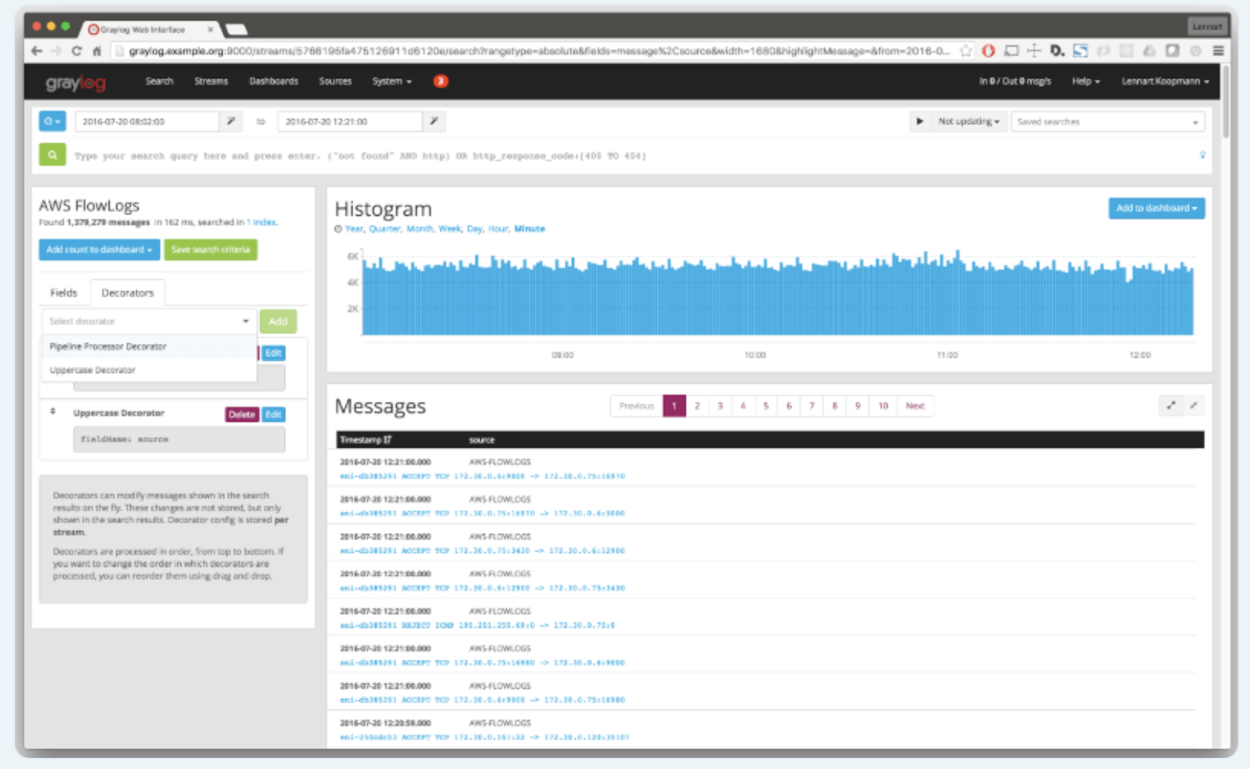Click the start date field 2016-07-20 08:02:00
The image size is (1250, 769).
click(x=147, y=121)
